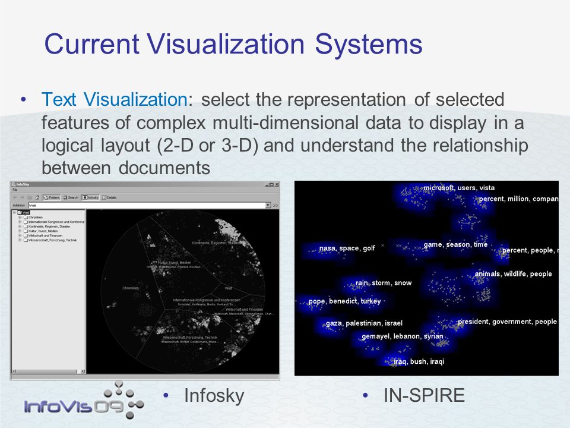This screenshot has height=428, width=570.
Task: Toggle the Folders button in toolbar
Action: pyautogui.click(x=52, y=197)
